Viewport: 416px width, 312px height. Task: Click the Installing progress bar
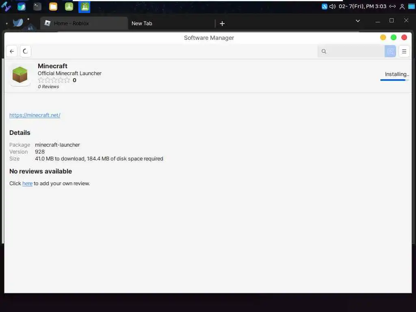click(394, 80)
